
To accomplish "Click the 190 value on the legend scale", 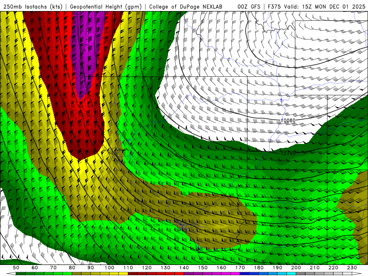I will (277, 268).
